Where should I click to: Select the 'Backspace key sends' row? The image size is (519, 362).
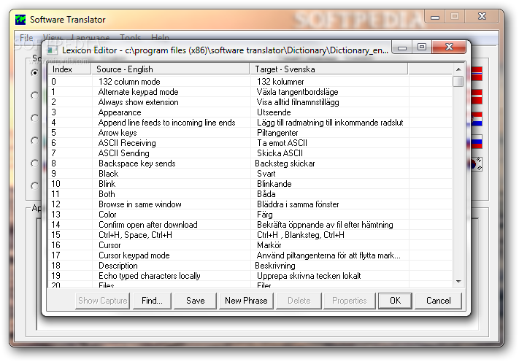(250, 163)
